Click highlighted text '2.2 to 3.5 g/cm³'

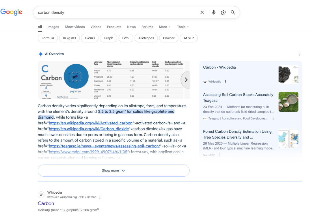pos(112,111)
